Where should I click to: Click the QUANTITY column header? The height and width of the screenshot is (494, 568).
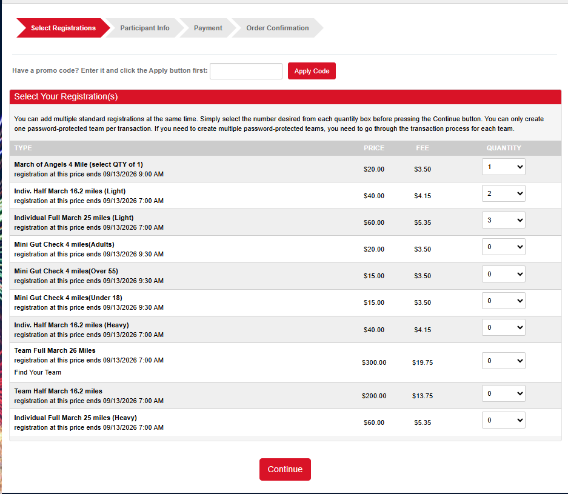[503, 148]
